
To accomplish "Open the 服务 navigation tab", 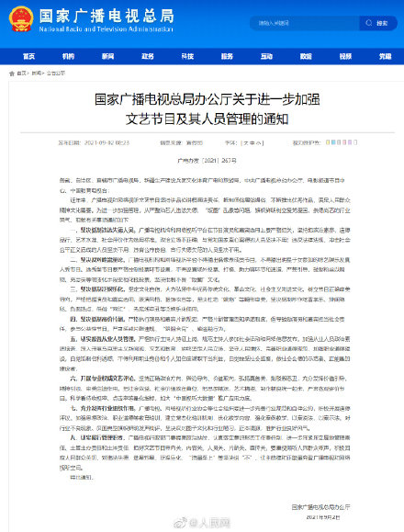I will [x=227, y=56].
